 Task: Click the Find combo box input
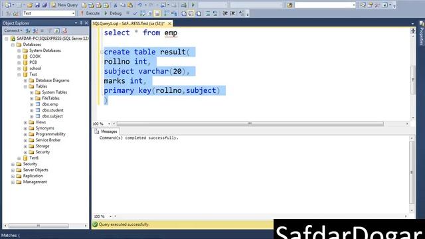(x=325, y=5)
